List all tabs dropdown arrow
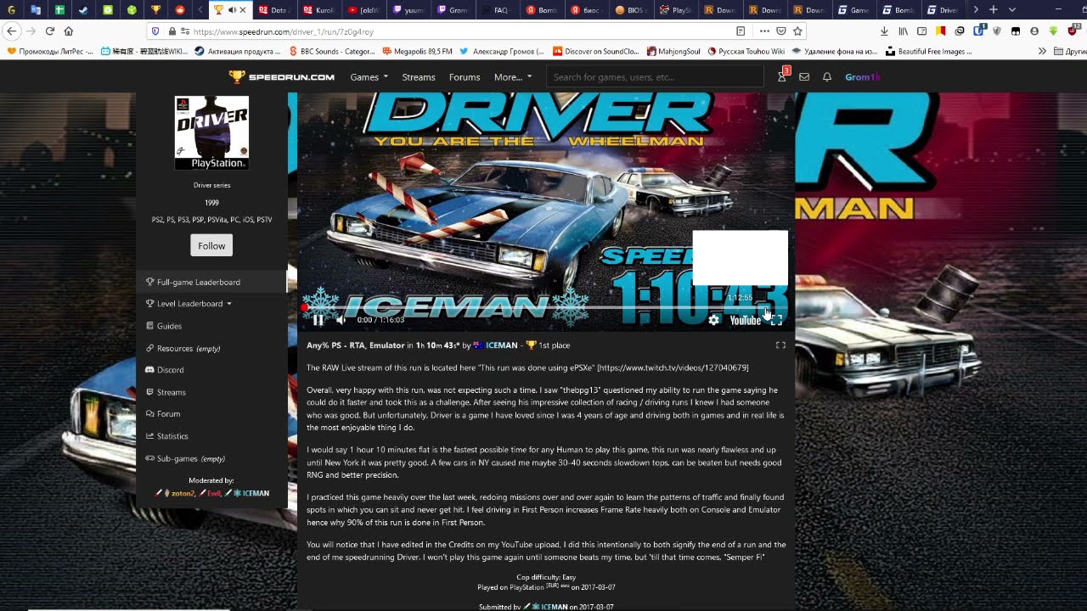The image size is (1087, 611). click(x=1011, y=10)
